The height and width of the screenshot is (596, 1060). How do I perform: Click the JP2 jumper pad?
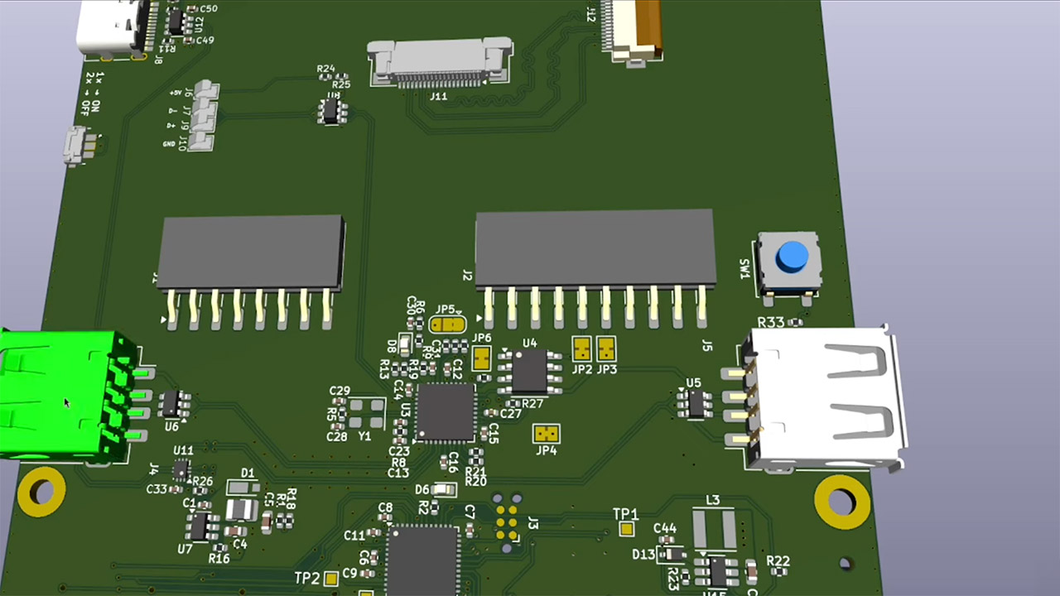pos(581,348)
